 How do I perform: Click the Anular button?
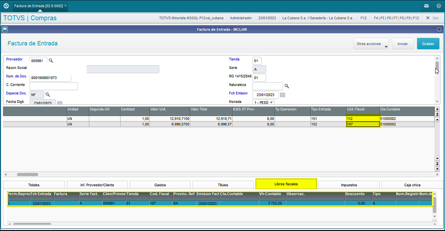pyautogui.click(x=403, y=44)
